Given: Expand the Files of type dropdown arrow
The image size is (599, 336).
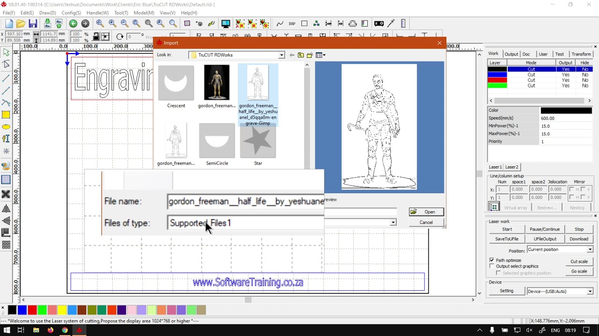Looking at the screenshot, I should click(393, 223).
